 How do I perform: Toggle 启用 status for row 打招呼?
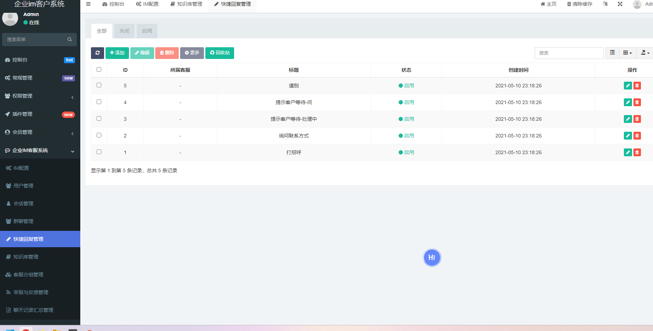point(406,152)
